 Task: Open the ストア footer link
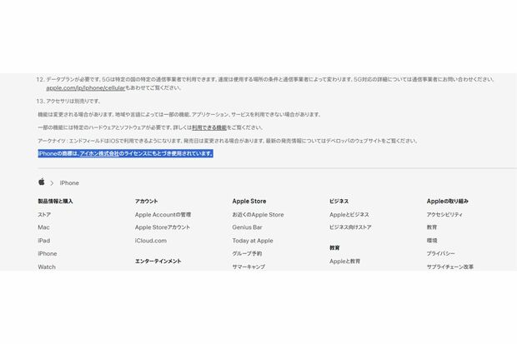44,215
